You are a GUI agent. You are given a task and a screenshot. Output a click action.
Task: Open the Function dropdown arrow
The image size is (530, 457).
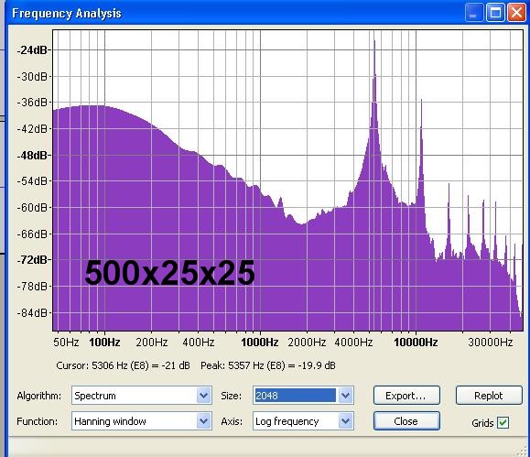coord(203,420)
